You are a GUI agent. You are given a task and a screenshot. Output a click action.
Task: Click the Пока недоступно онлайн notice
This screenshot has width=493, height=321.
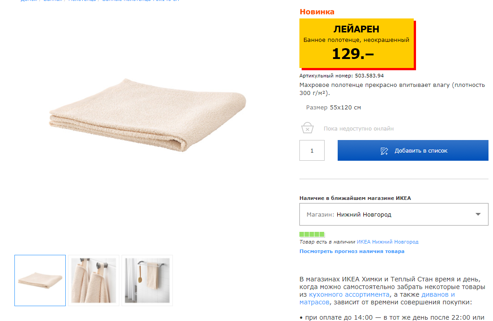tap(358, 129)
